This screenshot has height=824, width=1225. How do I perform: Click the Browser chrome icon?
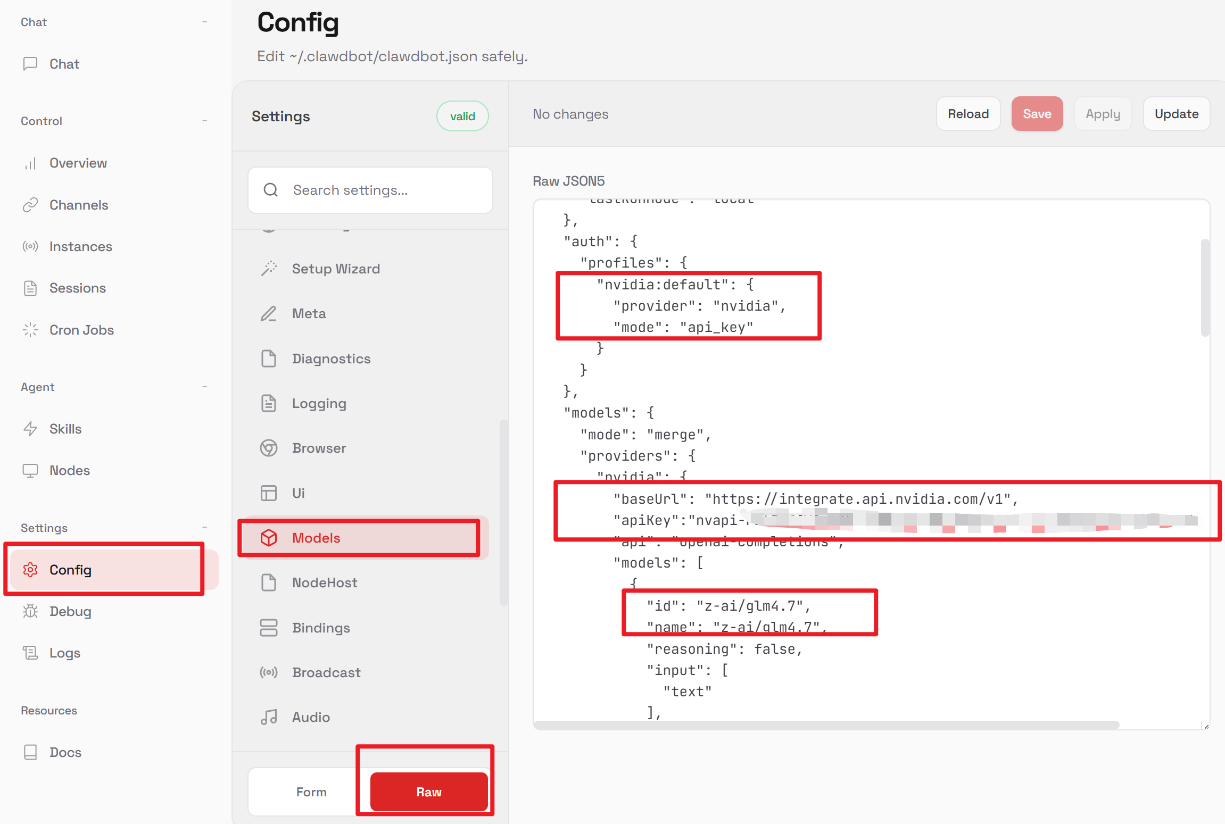pos(269,448)
